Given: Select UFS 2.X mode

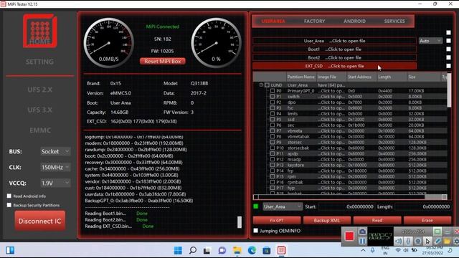Looking at the screenshot, I should click(x=40, y=90).
